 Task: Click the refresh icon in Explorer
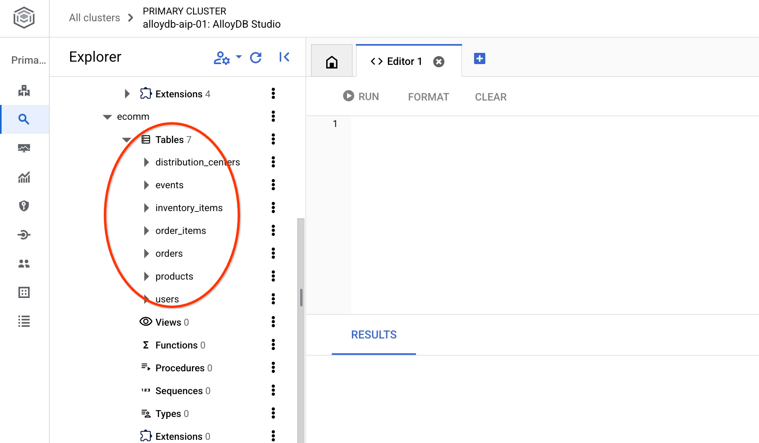256,58
